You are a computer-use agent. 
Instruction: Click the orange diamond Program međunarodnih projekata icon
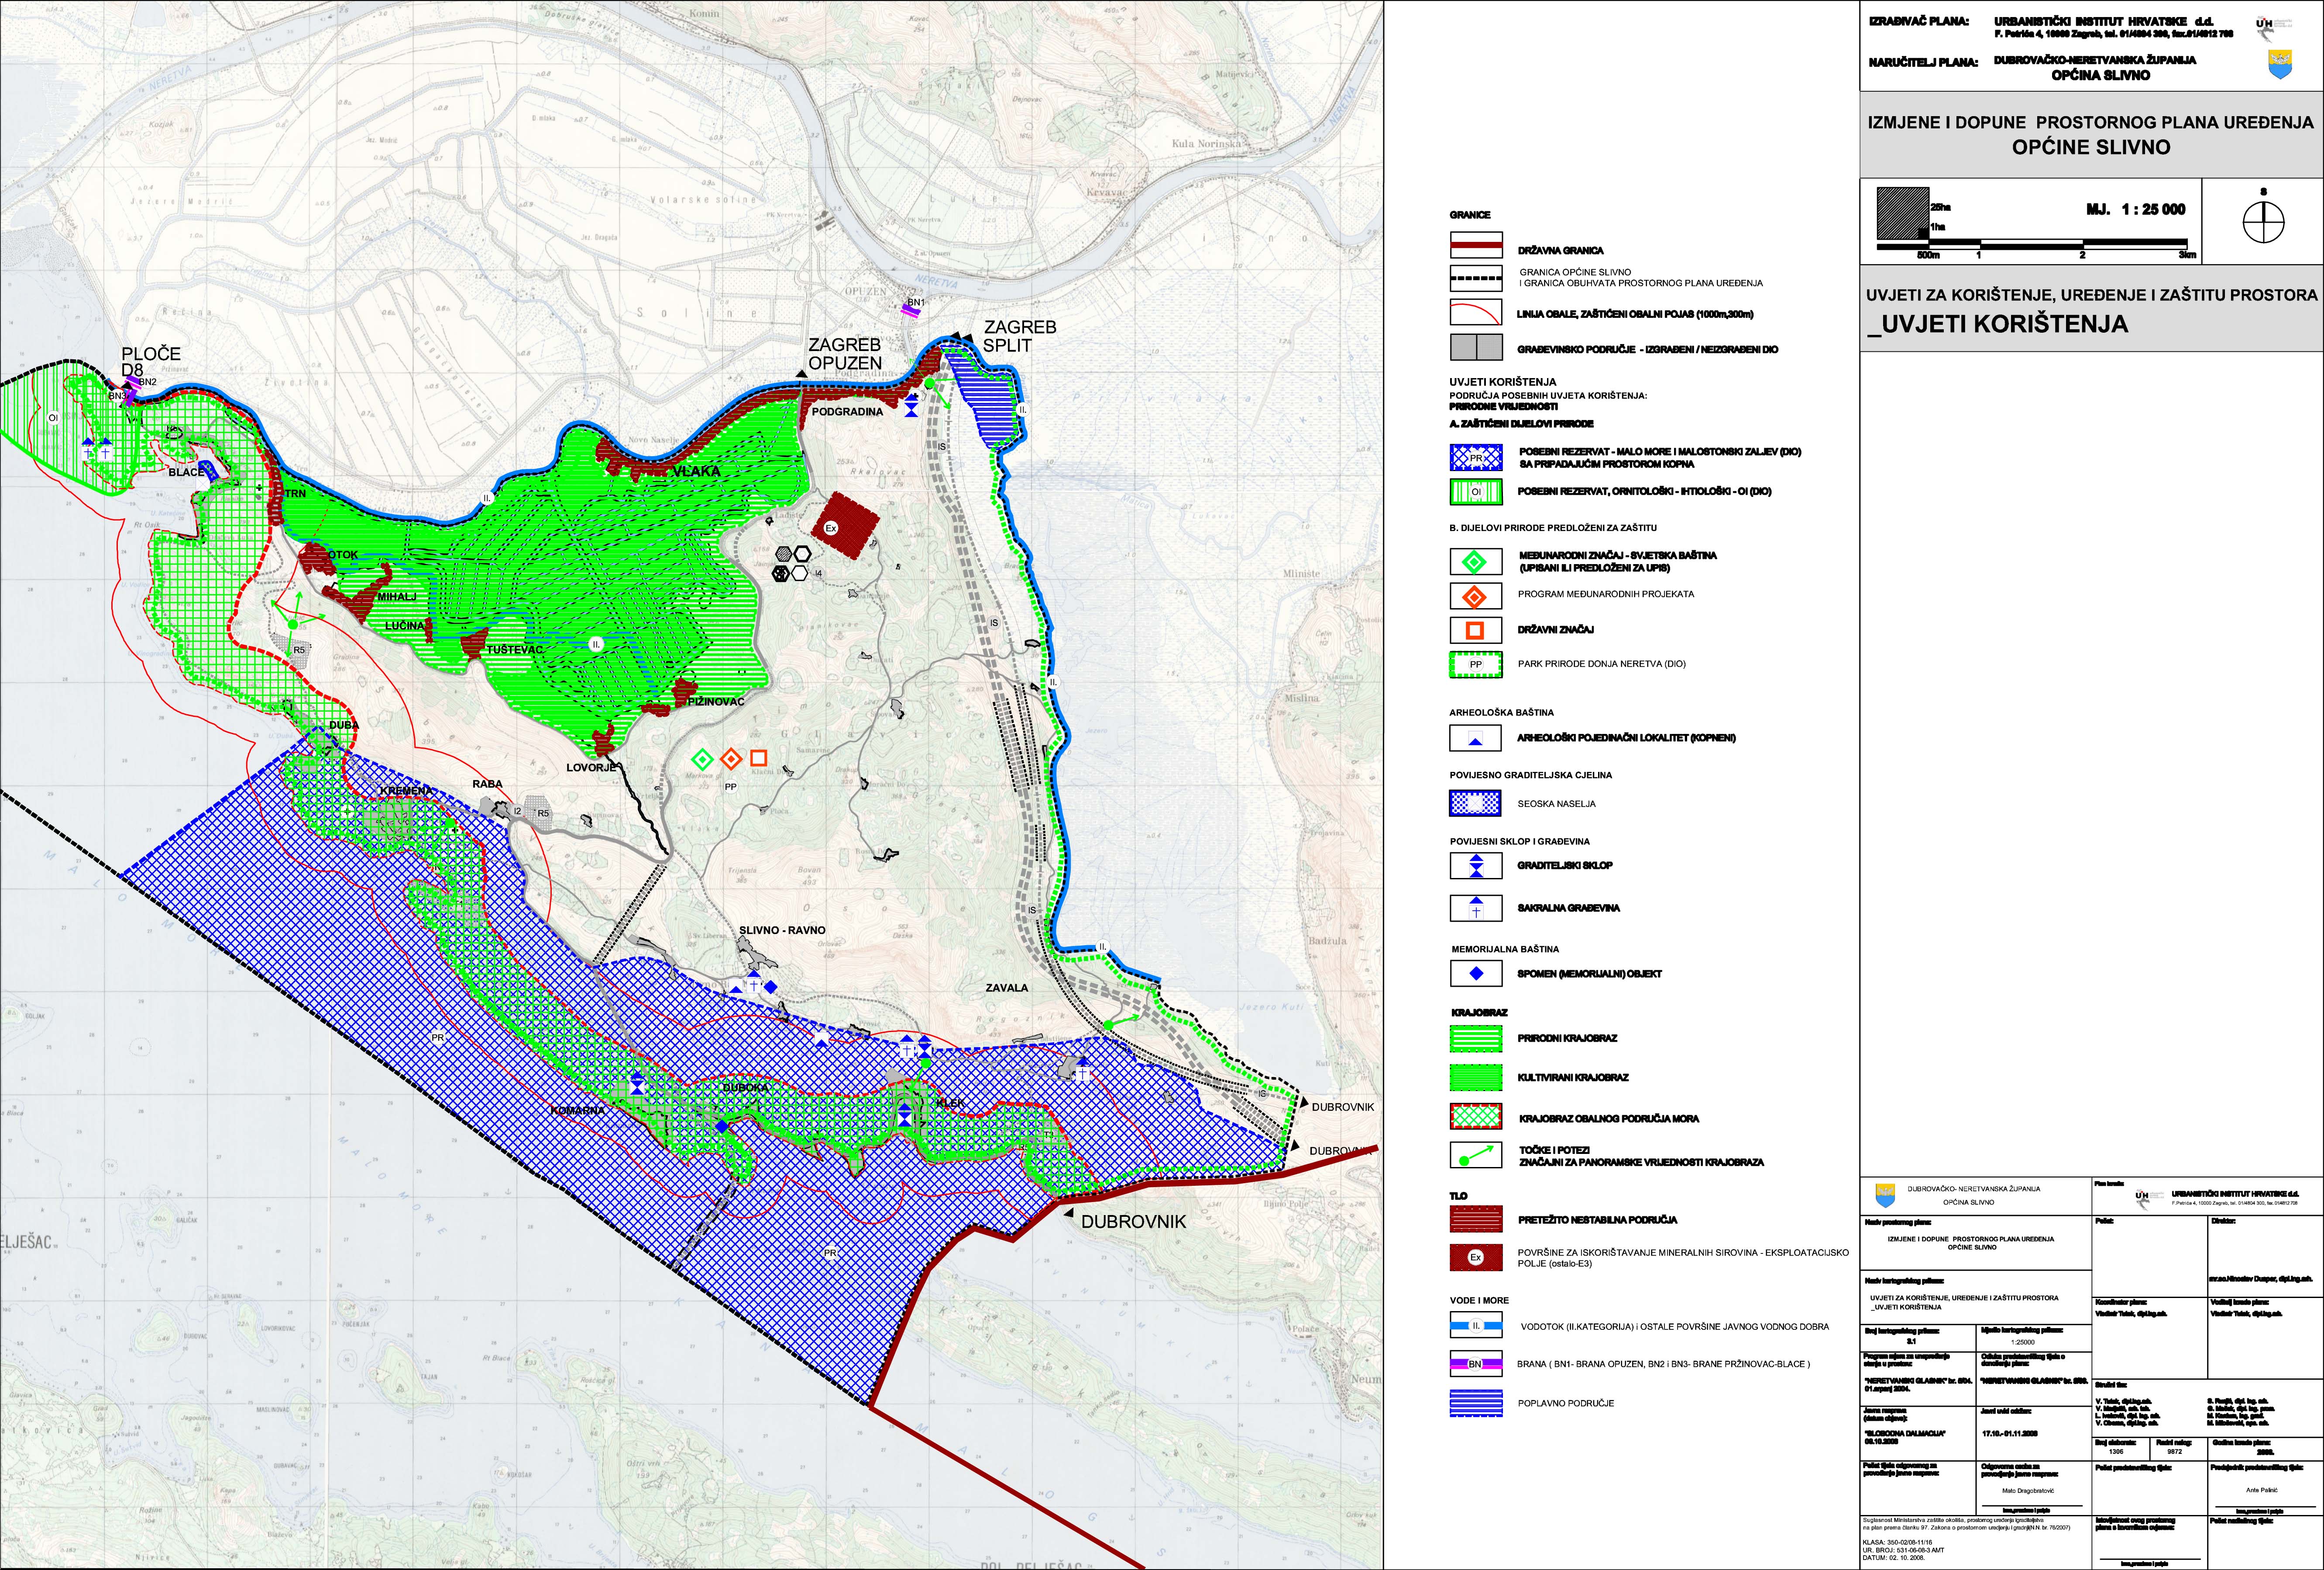click(1475, 596)
